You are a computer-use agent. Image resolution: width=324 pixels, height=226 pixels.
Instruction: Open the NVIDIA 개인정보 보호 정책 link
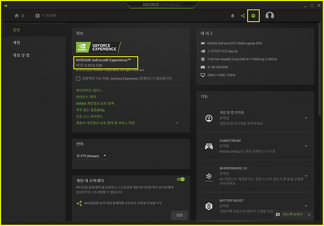pos(95,103)
